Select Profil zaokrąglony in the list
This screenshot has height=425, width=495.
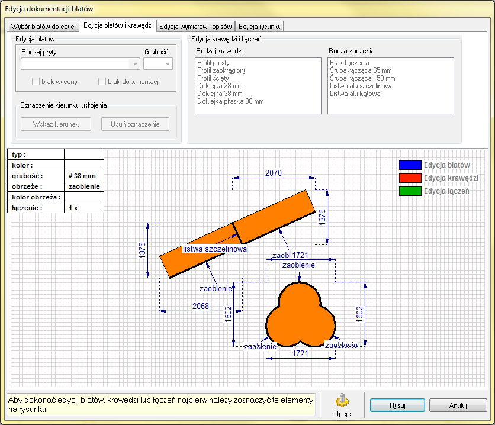pos(222,70)
